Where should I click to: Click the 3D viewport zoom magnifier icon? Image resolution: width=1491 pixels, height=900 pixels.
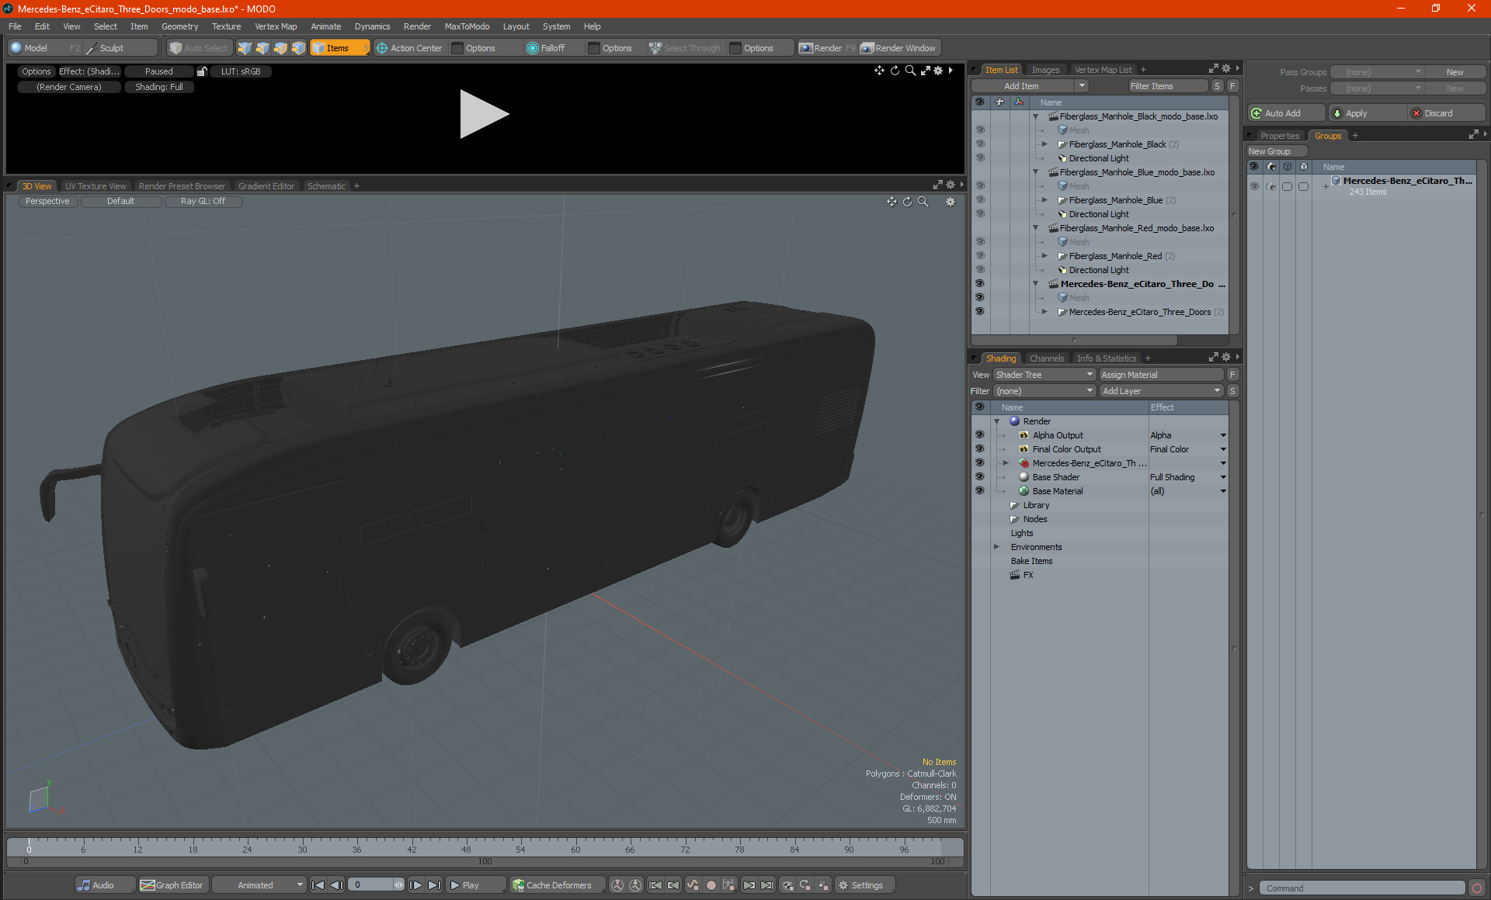click(923, 202)
